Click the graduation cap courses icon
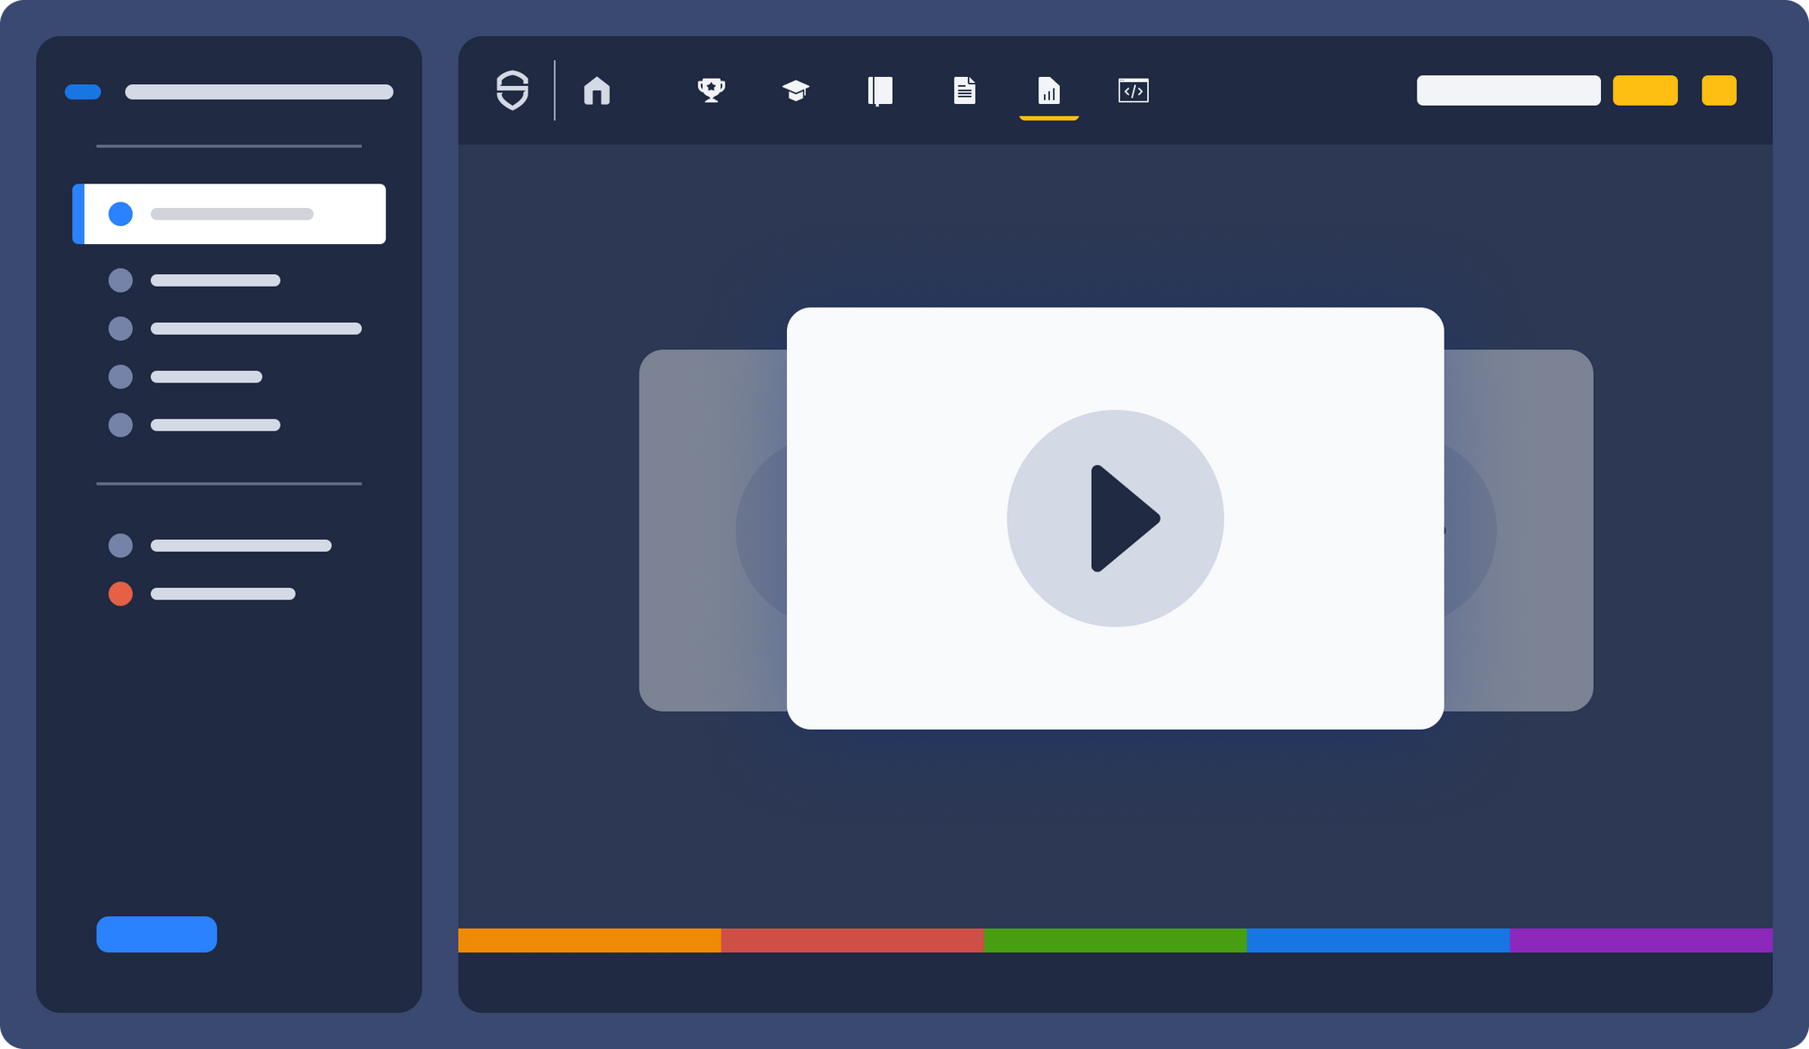The width and height of the screenshot is (1809, 1049). point(795,90)
